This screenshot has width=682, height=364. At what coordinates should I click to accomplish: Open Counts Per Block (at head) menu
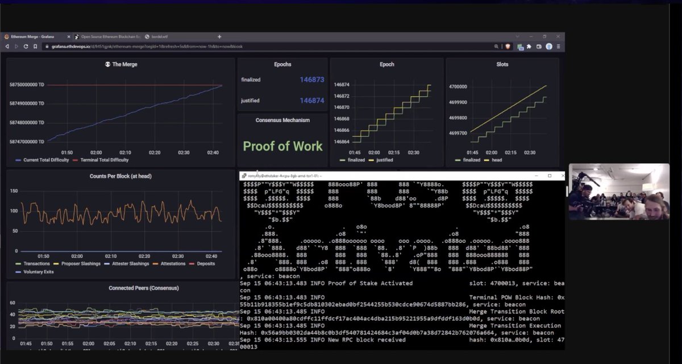[120, 176]
